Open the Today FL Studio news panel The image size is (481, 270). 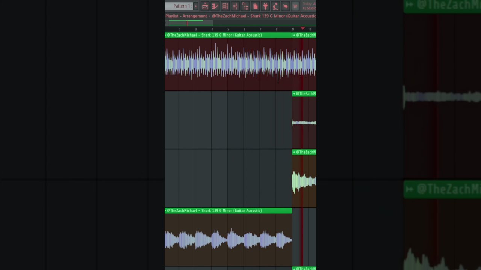pyautogui.click(x=309, y=6)
